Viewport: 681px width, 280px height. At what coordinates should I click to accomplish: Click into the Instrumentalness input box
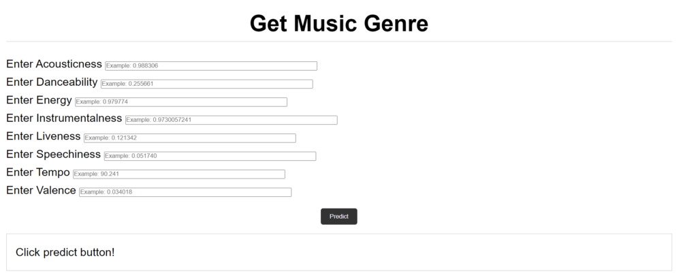[231, 120]
